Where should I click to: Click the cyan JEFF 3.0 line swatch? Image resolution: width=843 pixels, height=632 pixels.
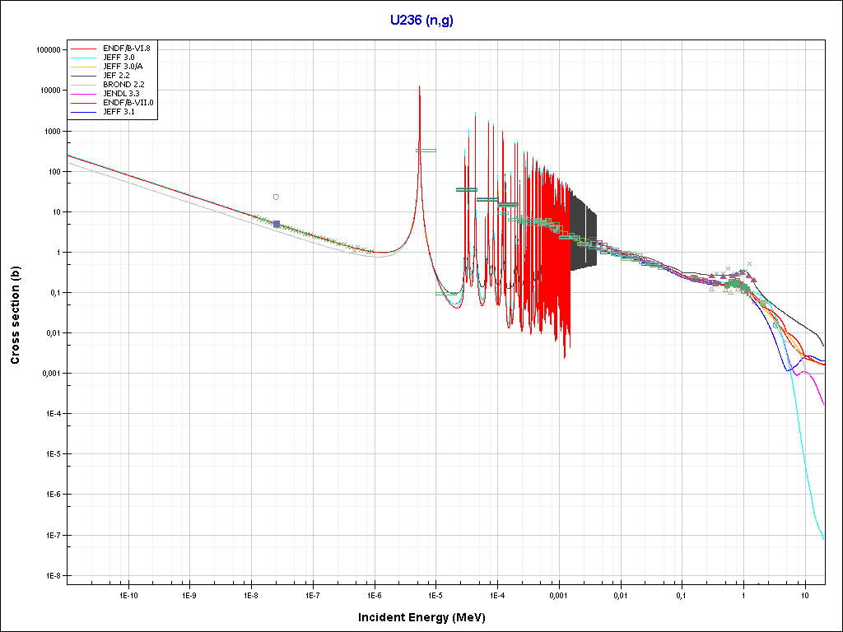(84, 57)
